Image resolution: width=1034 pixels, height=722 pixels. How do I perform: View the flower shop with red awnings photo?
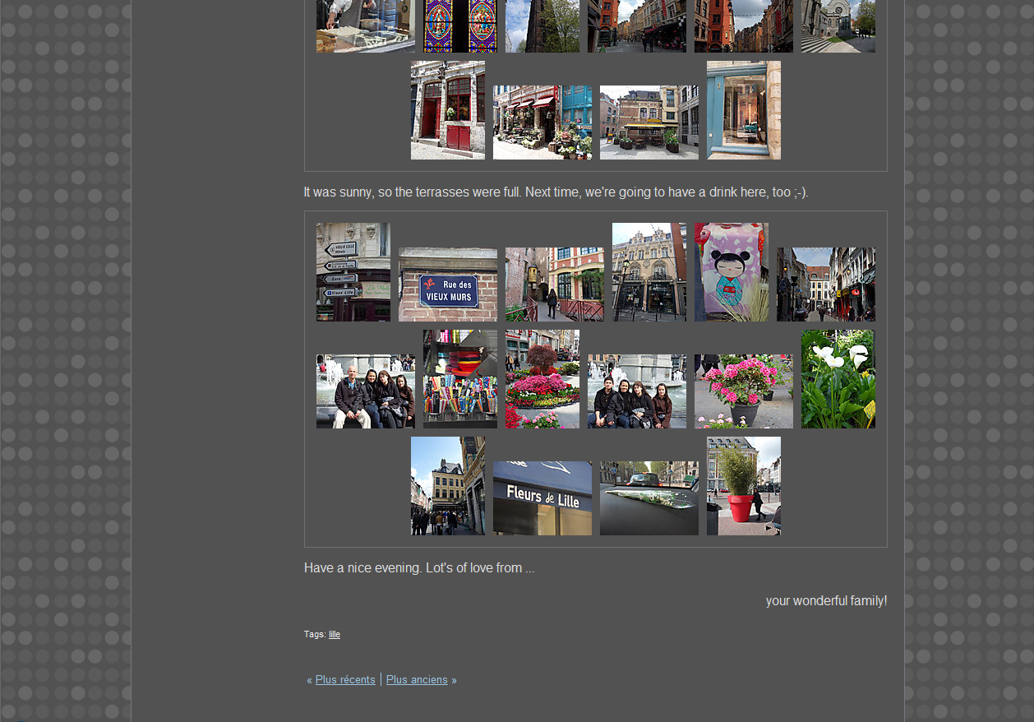point(542,123)
